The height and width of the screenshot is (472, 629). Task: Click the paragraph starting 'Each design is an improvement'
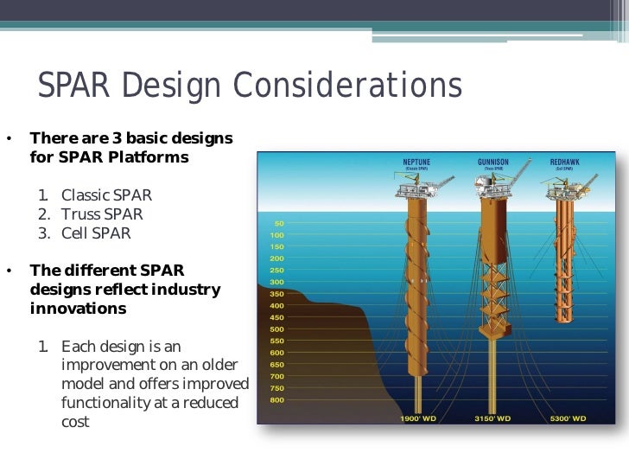pyautogui.click(x=156, y=384)
